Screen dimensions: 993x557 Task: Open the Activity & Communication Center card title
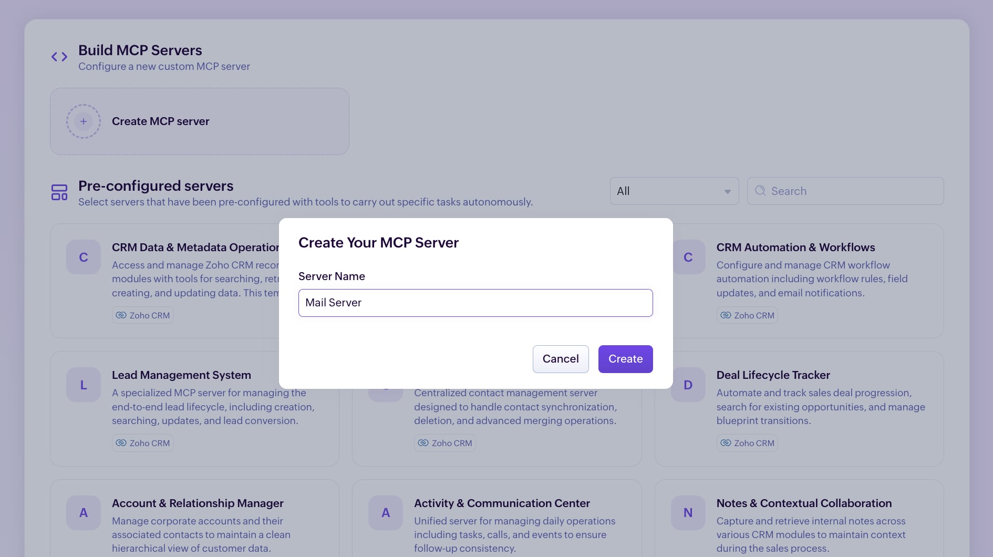(502, 503)
